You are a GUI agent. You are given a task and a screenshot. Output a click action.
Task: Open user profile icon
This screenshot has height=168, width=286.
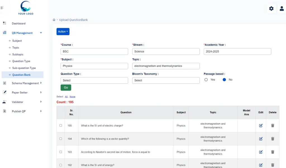click(x=282, y=8)
